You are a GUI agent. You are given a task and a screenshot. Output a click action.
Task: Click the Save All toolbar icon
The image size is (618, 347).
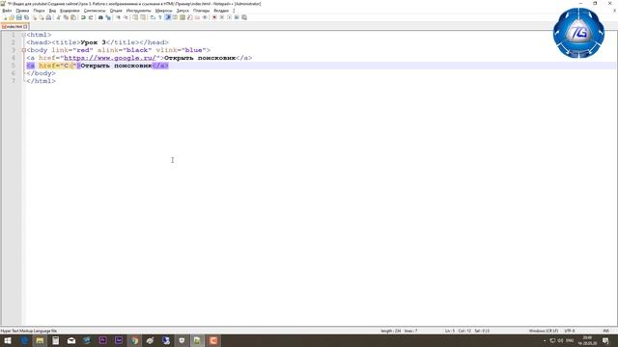tap(26, 17)
